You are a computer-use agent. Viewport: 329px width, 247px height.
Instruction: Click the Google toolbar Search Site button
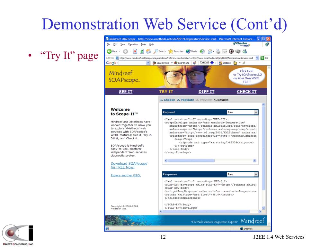(182, 63)
